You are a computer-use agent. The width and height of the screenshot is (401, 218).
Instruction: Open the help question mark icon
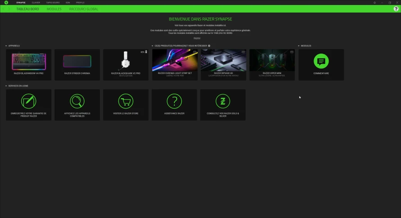pyautogui.click(x=396, y=9)
